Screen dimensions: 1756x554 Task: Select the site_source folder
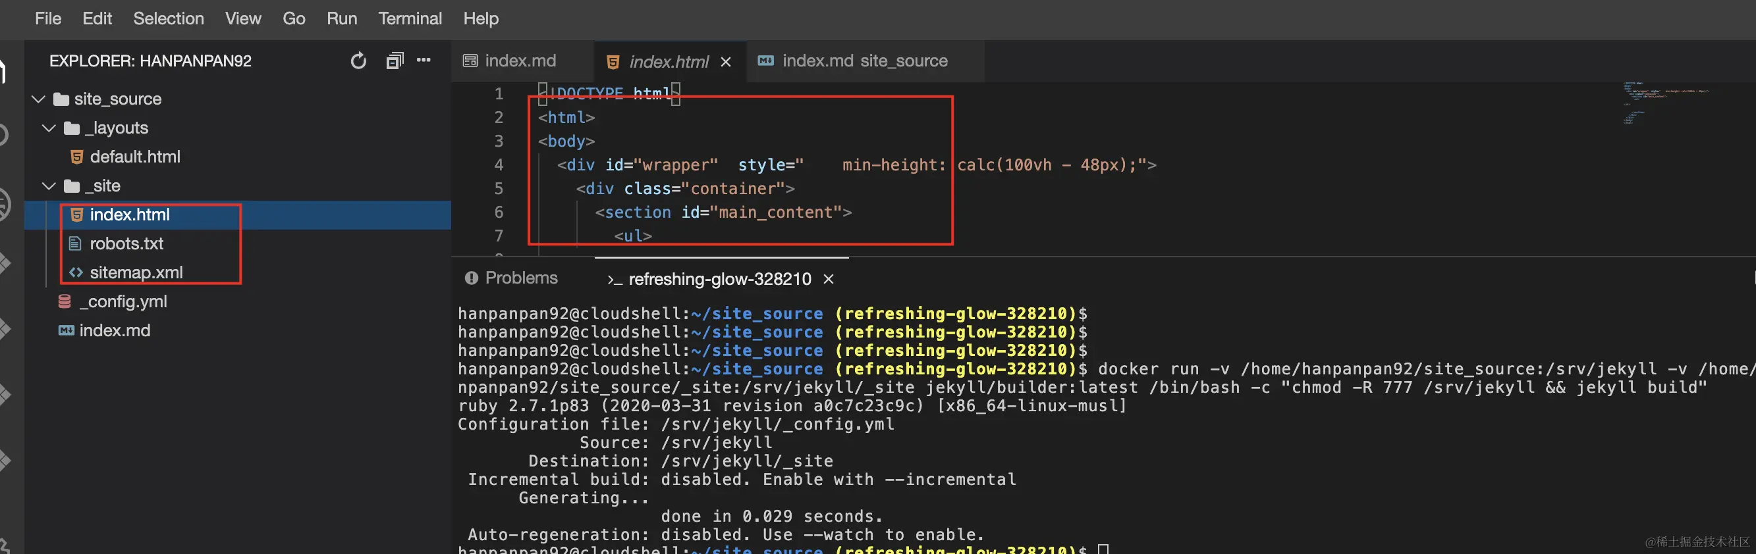click(x=117, y=99)
